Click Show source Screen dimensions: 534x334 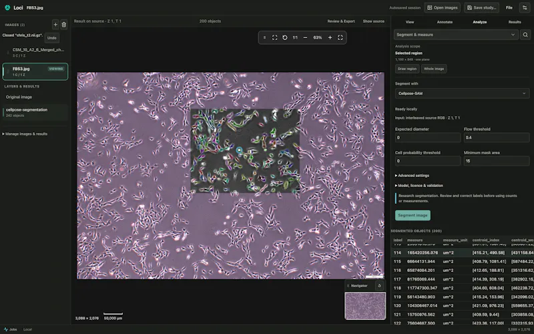[x=374, y=21]
